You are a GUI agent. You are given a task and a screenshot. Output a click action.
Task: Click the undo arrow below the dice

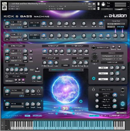coord(65,114)
